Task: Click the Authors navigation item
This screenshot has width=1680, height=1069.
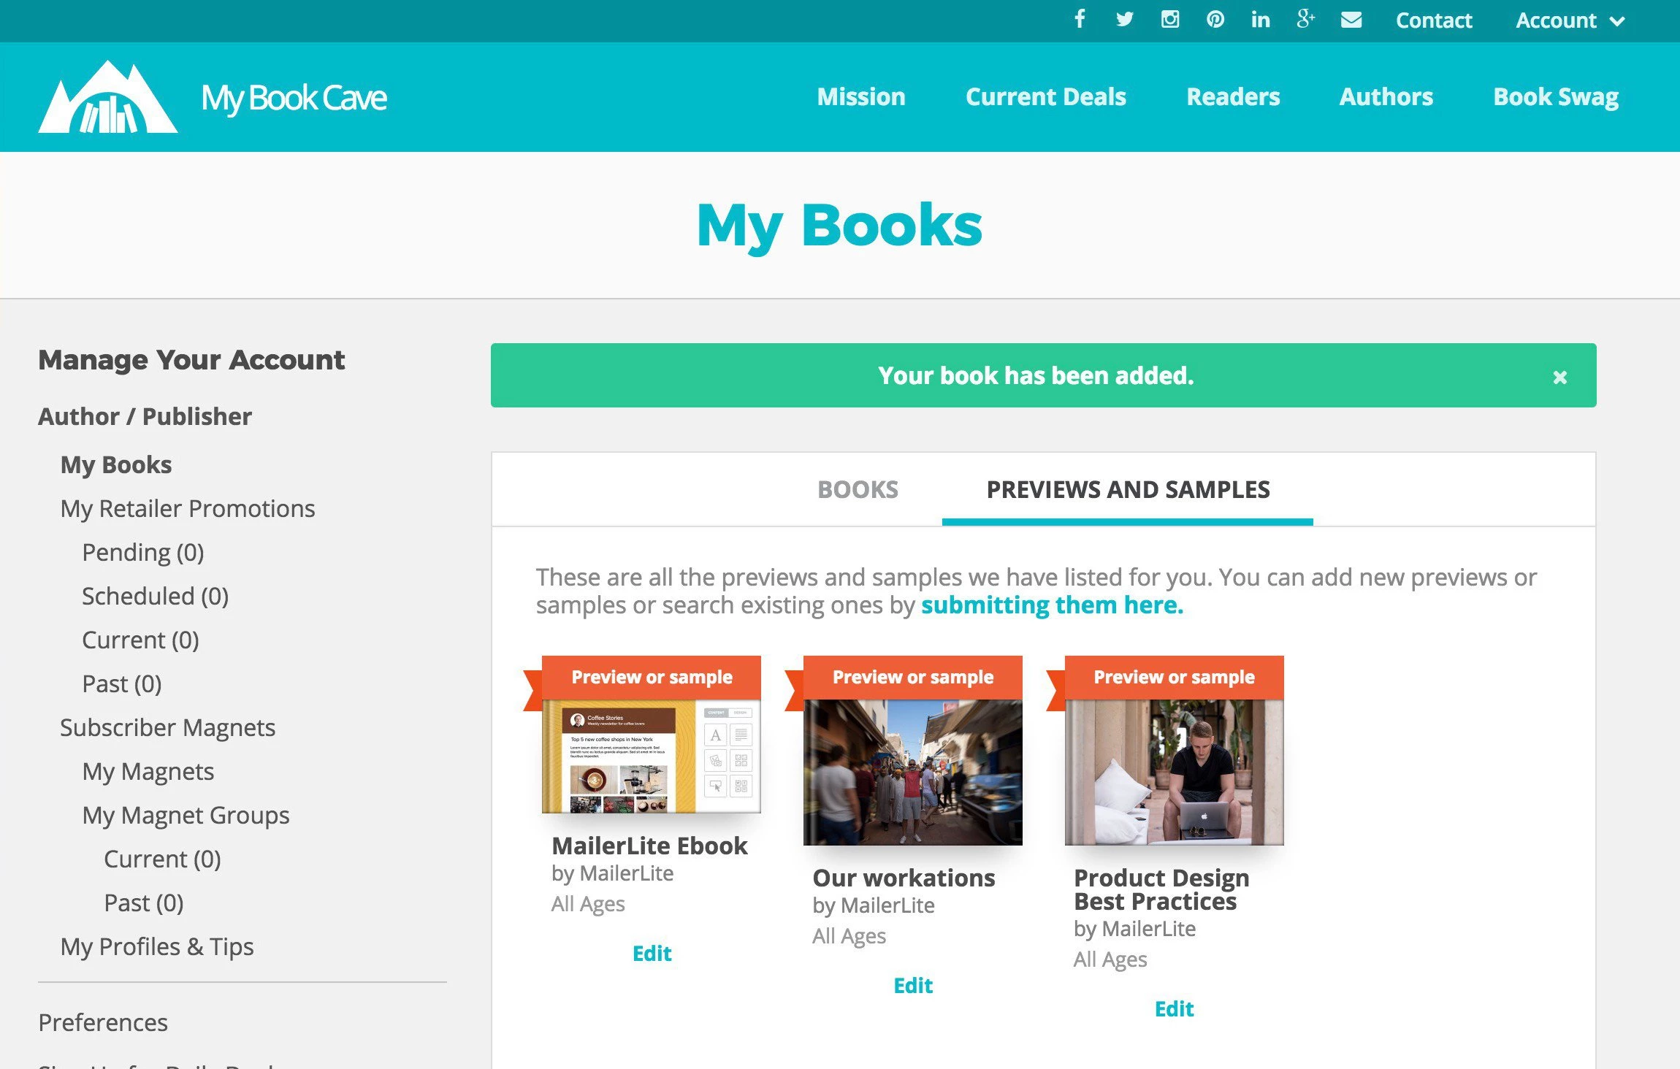Action: pos(1386,97)
